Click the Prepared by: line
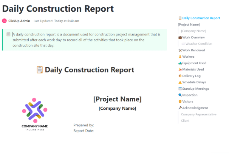This screenshot has width=229, height=155. coord(84,125)
